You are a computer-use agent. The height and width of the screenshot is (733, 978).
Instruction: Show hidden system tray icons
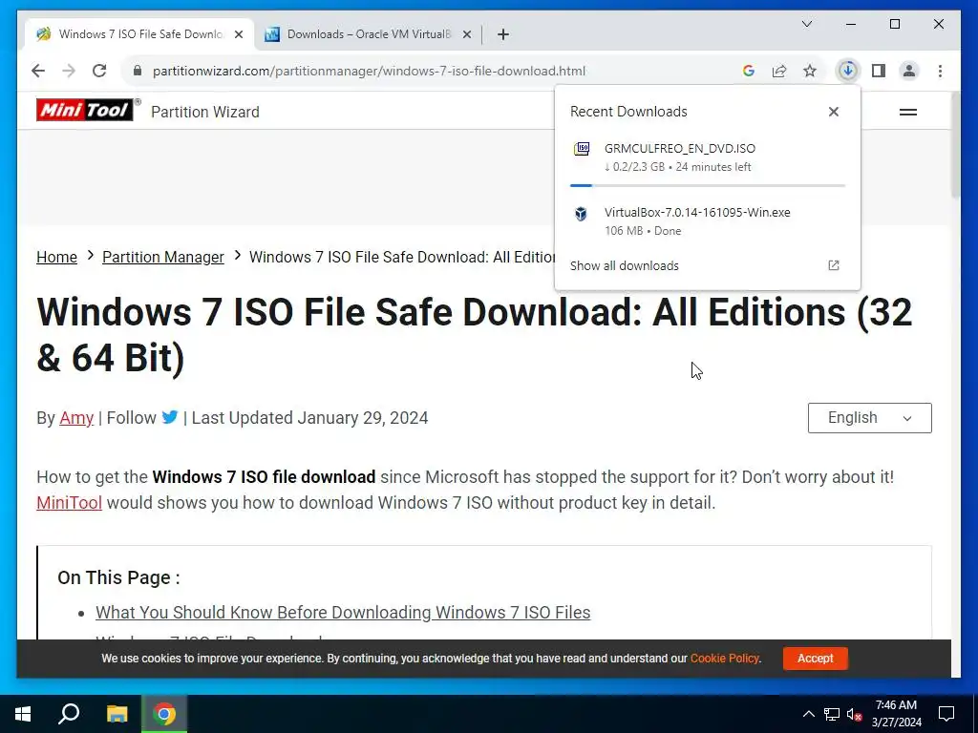tap(808, 714)
